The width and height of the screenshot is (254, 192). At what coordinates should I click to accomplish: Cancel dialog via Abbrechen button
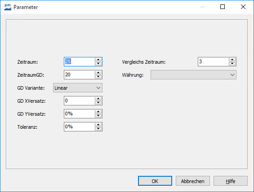pos(193,181)
